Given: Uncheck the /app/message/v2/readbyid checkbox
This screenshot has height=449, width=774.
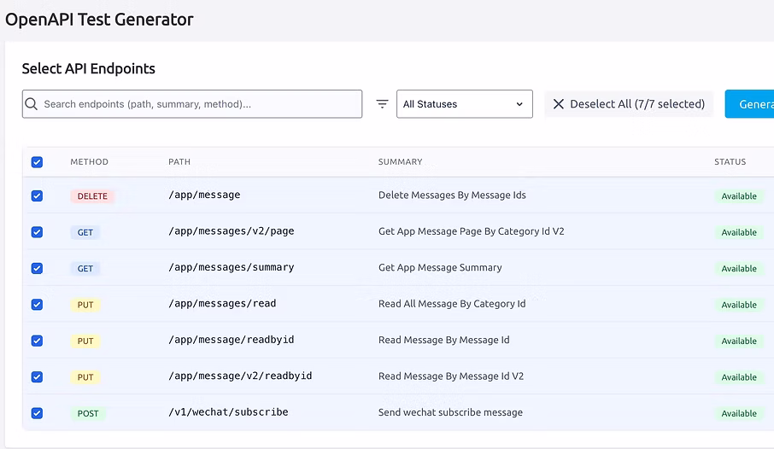Looking at the screenshot, I should [37, 377].
